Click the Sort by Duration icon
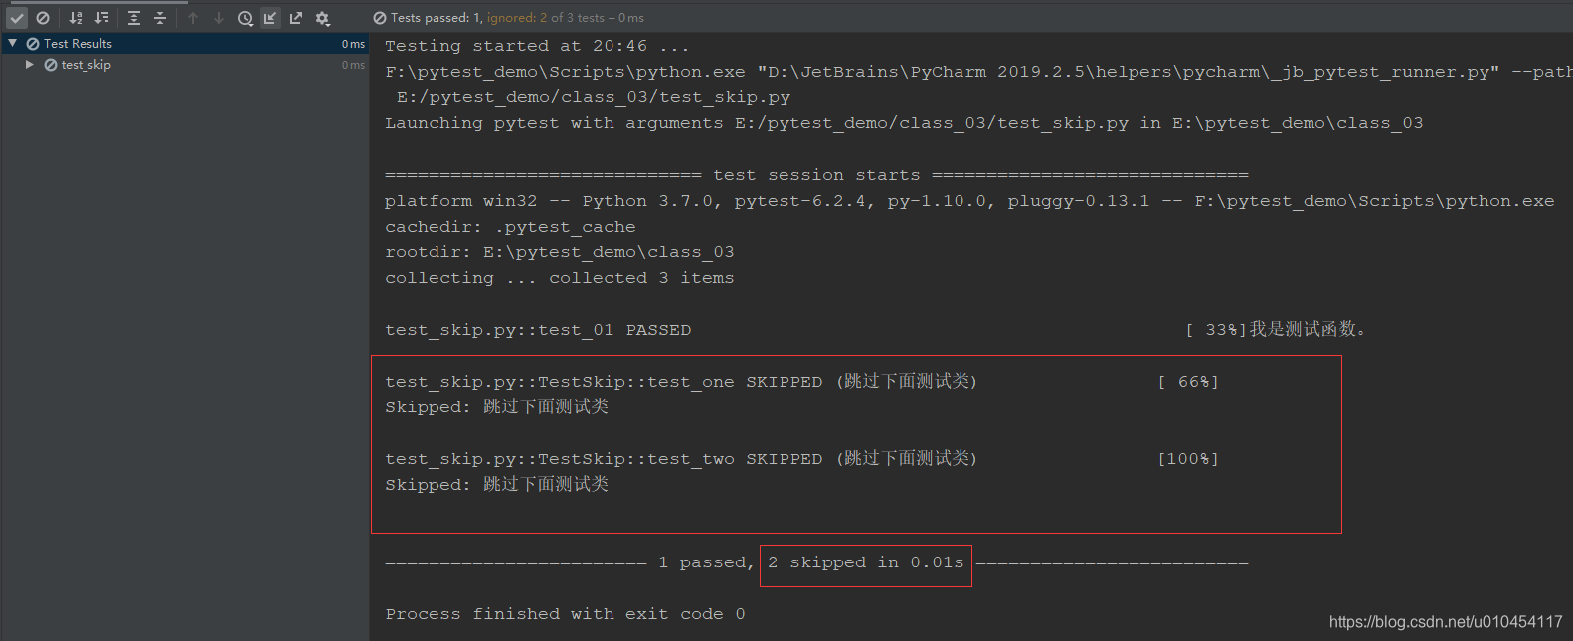The image size is (1573, 641). (103, 17)
